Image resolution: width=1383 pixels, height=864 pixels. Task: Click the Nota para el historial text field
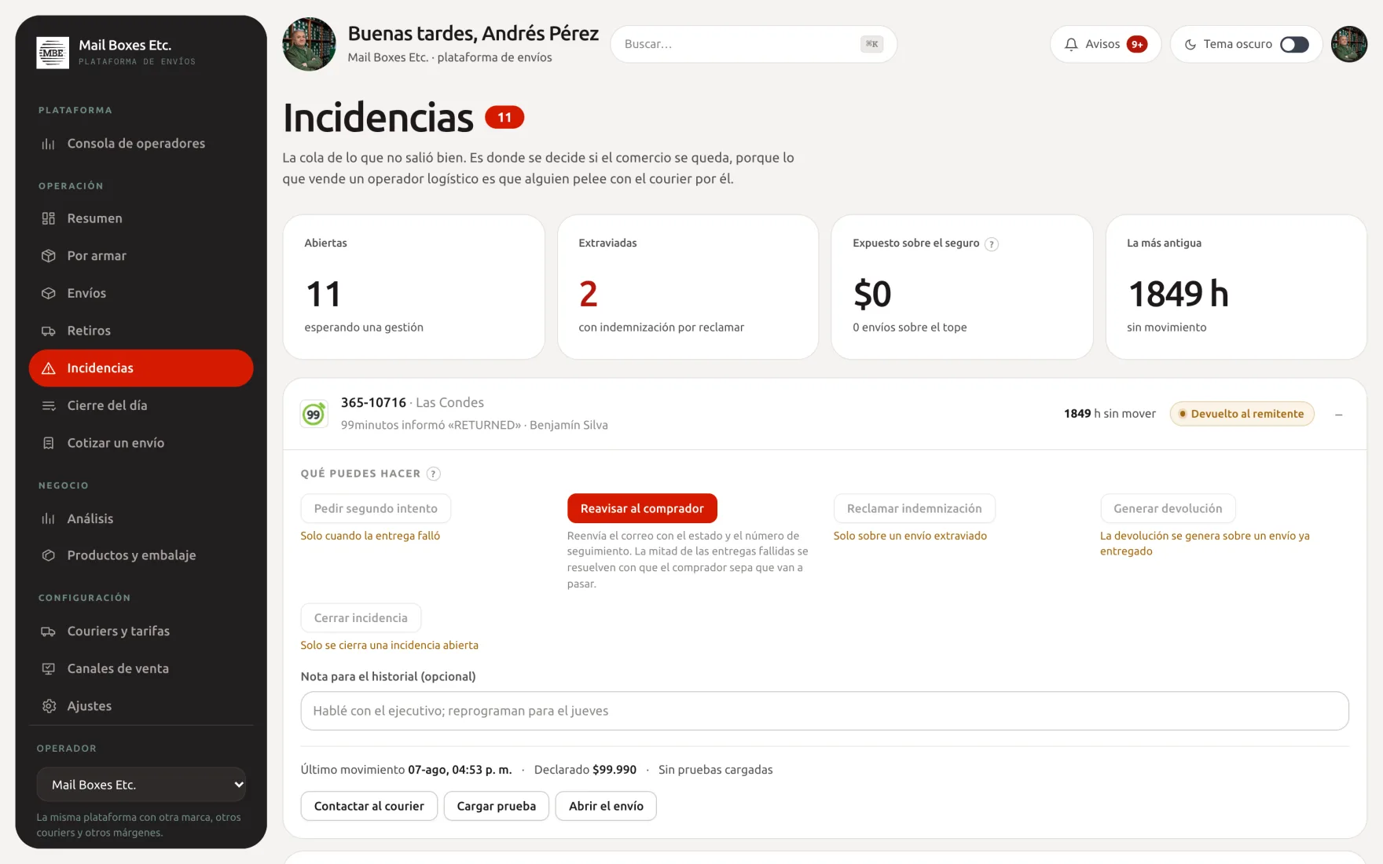pos(825,711)
